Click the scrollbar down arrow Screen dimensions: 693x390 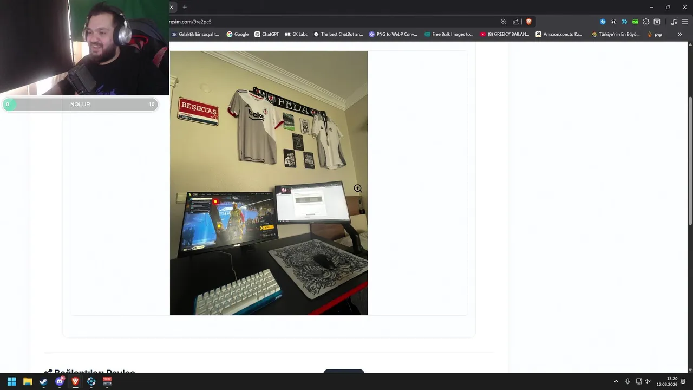690,369
